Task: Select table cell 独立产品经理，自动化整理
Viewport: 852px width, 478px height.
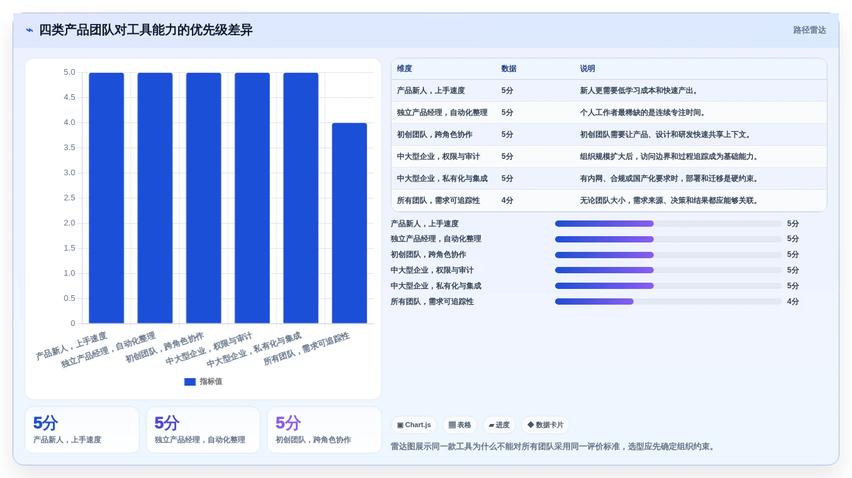Action: 442,112
